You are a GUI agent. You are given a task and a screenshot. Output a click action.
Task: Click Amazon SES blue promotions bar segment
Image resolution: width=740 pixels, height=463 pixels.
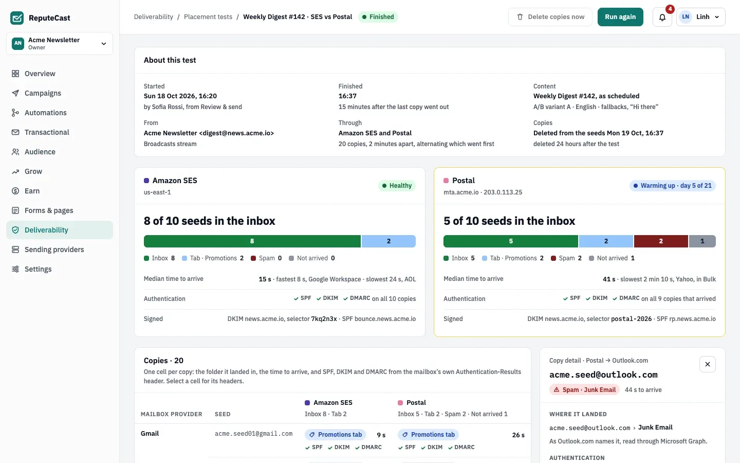388,241
